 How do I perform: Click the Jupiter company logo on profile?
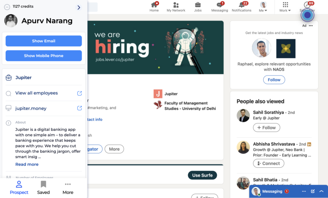click(158, 94)
